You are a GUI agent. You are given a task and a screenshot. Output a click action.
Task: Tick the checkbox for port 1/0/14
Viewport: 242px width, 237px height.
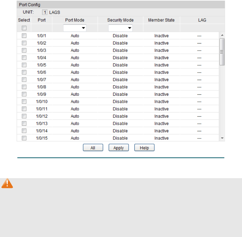pos(24,131)
